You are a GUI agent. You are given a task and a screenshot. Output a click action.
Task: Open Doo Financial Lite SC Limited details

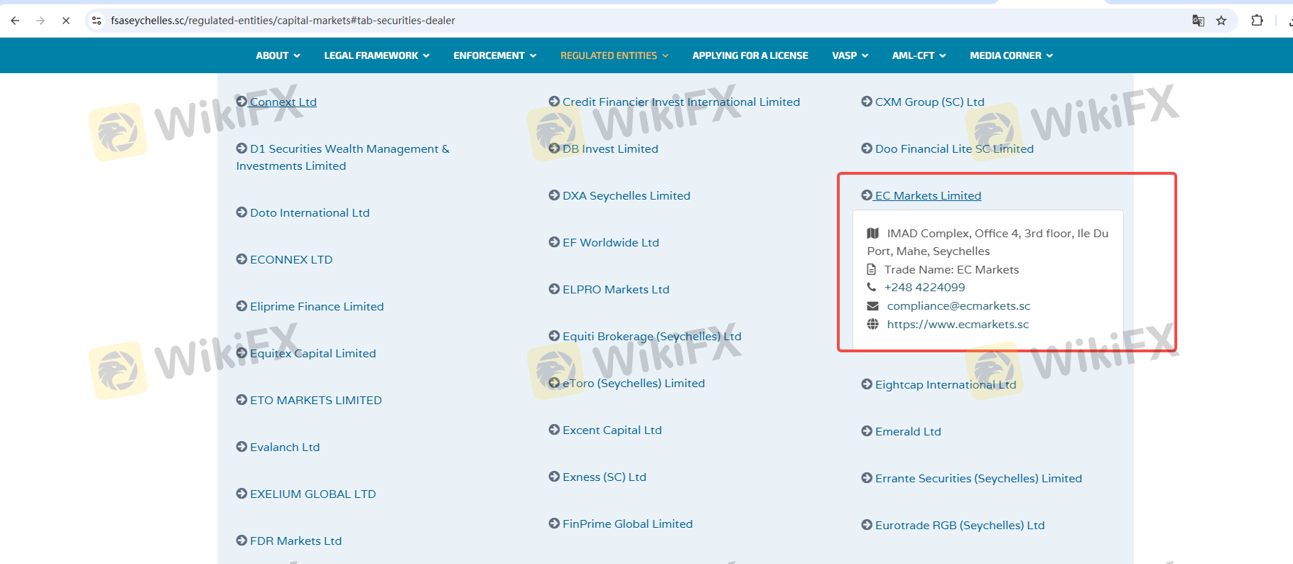947,148
